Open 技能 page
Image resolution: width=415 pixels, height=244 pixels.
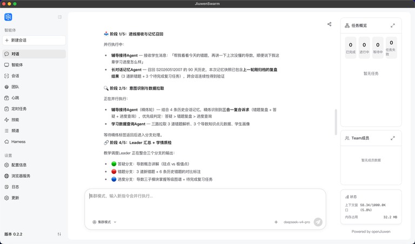click(34, 120)
